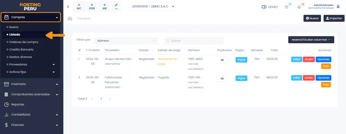Click the Comprobantes avanzados receipt icon
Image resolution: width=346 pixels, height=134 pixels.
tap(6, 94)
